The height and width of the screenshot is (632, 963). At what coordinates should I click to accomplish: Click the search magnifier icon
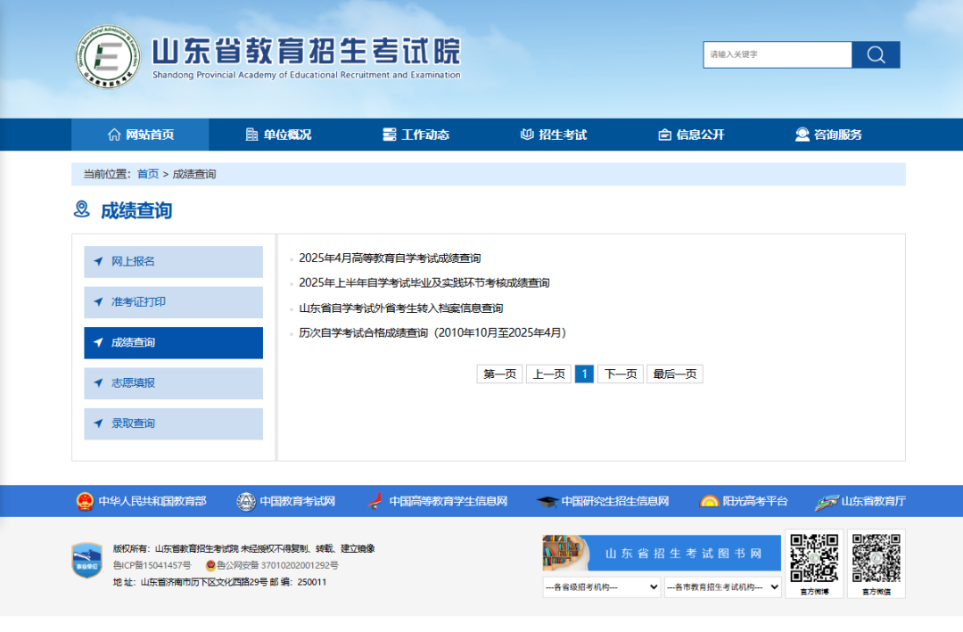point(875,54)
